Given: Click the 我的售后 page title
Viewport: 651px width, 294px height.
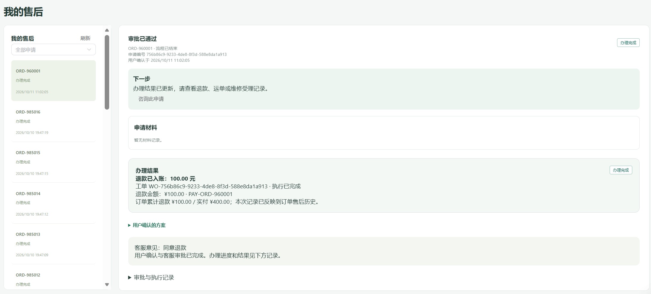Looking at the screenshot, I should tap(23, 12).
